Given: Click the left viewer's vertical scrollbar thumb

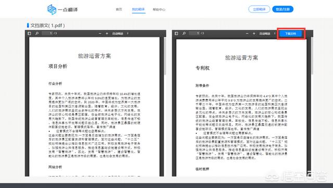Looking at the screenshot, I should pyautogui.click(x=165, y=56).
